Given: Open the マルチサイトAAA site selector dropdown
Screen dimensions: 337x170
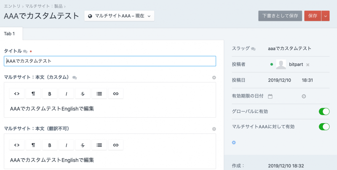Looking at the screenshot, I should pos(119,16).
